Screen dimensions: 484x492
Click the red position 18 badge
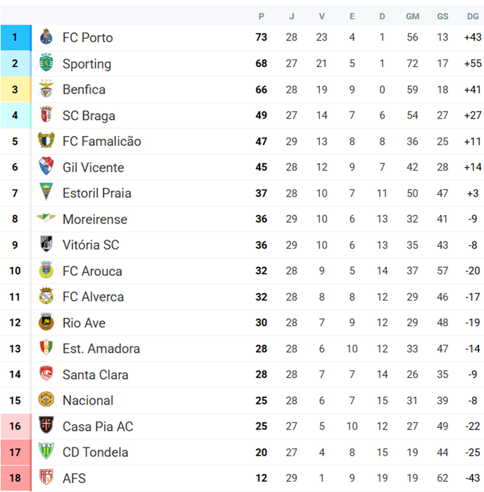click(15, 478)
